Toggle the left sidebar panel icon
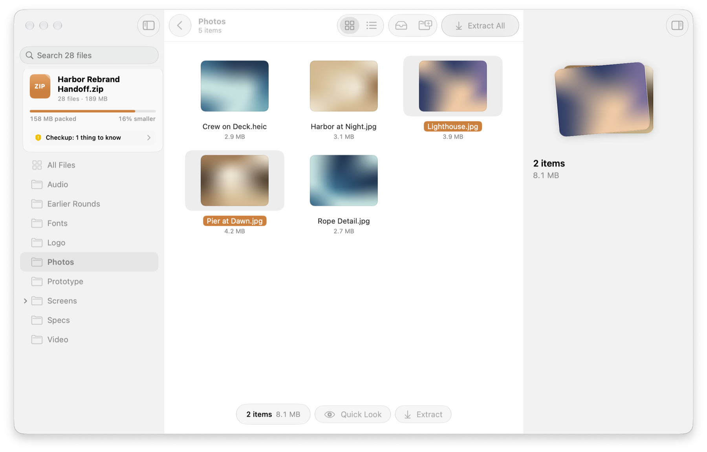707x452 pixels. pos(148,26)
